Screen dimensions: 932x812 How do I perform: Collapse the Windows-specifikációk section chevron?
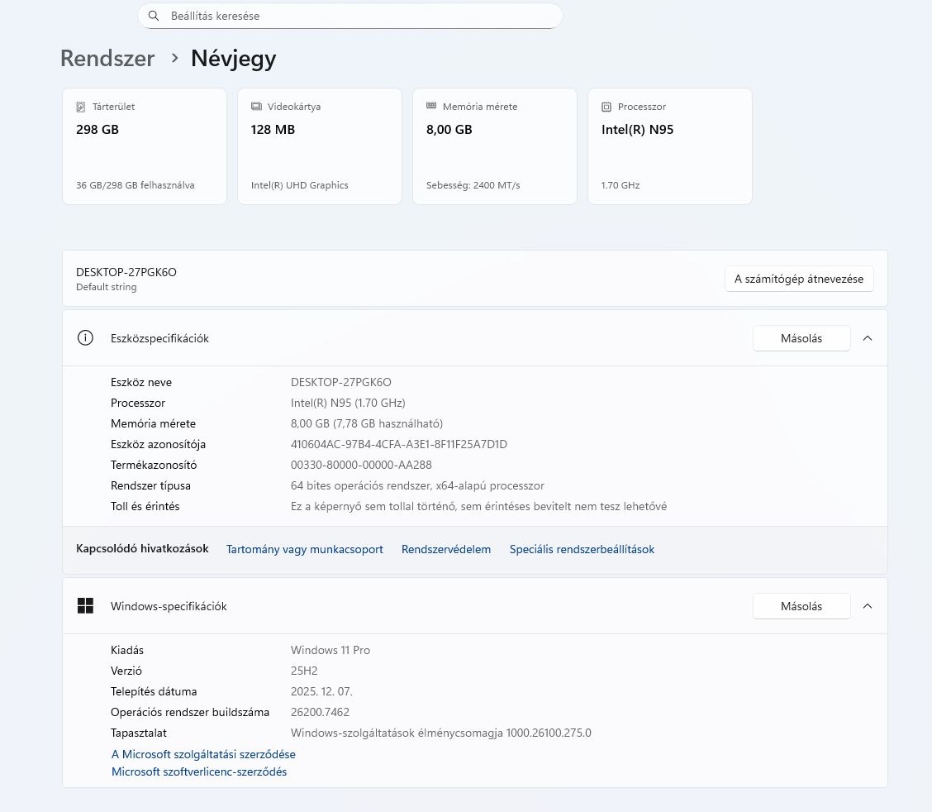(868, 606)
